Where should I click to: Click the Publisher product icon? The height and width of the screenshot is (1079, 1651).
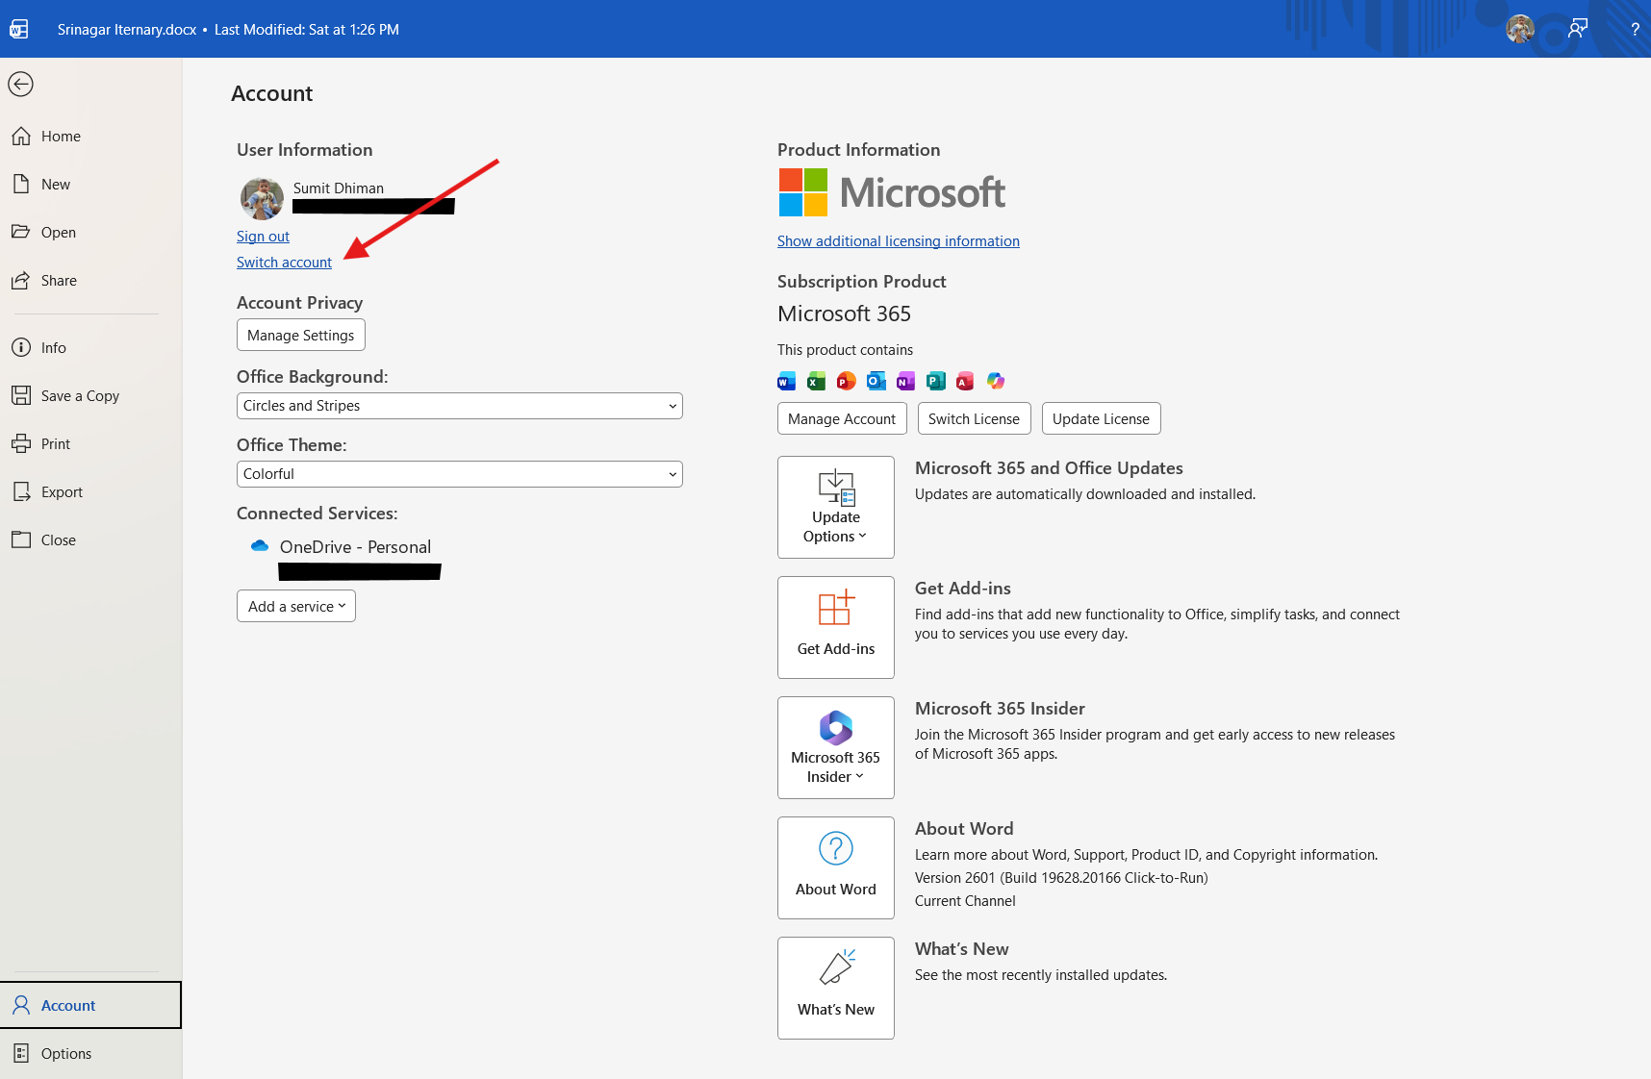[936, 381]
